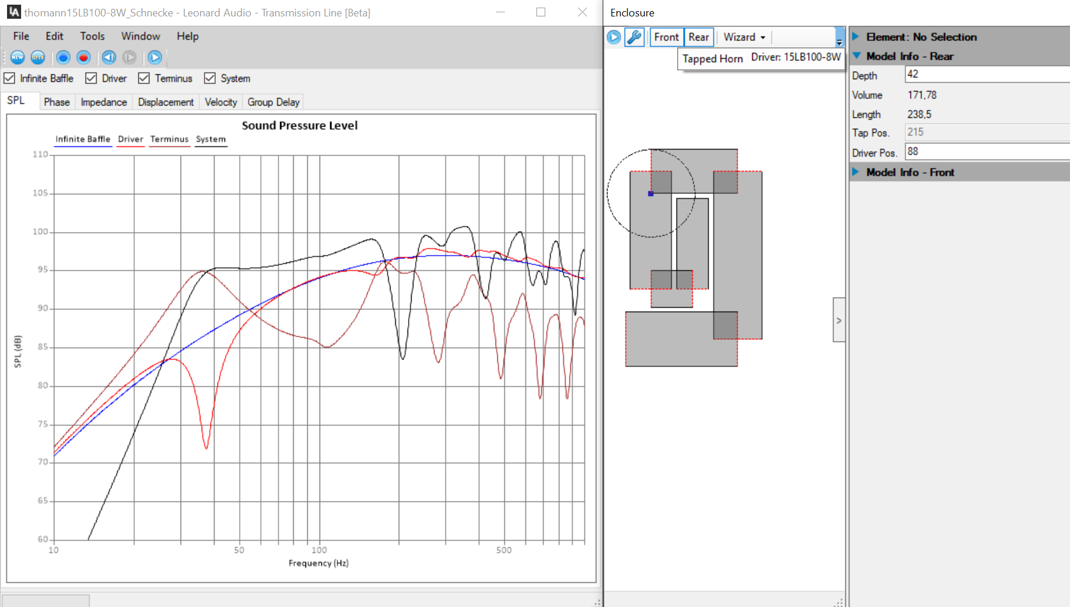Image resolution: width=1070 pixels, height=607 pixels.
Task: Disable the System curve checkbox
Action: point(210,78)
